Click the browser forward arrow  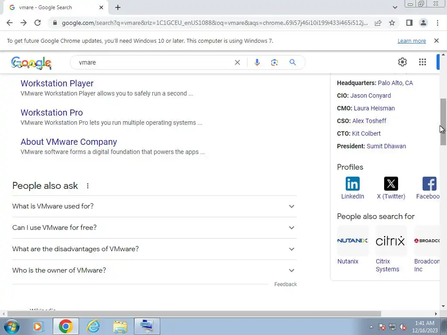[24, 23]
